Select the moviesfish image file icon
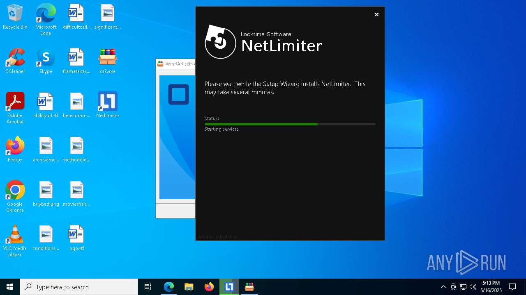 pyautogui.click(x=76, y=194)
